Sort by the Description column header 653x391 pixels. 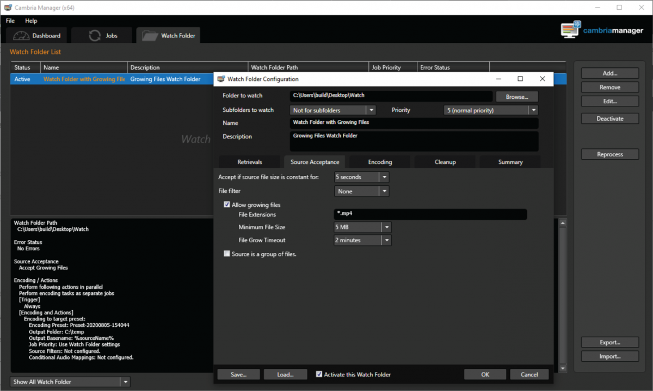click(x=187, y=67)
